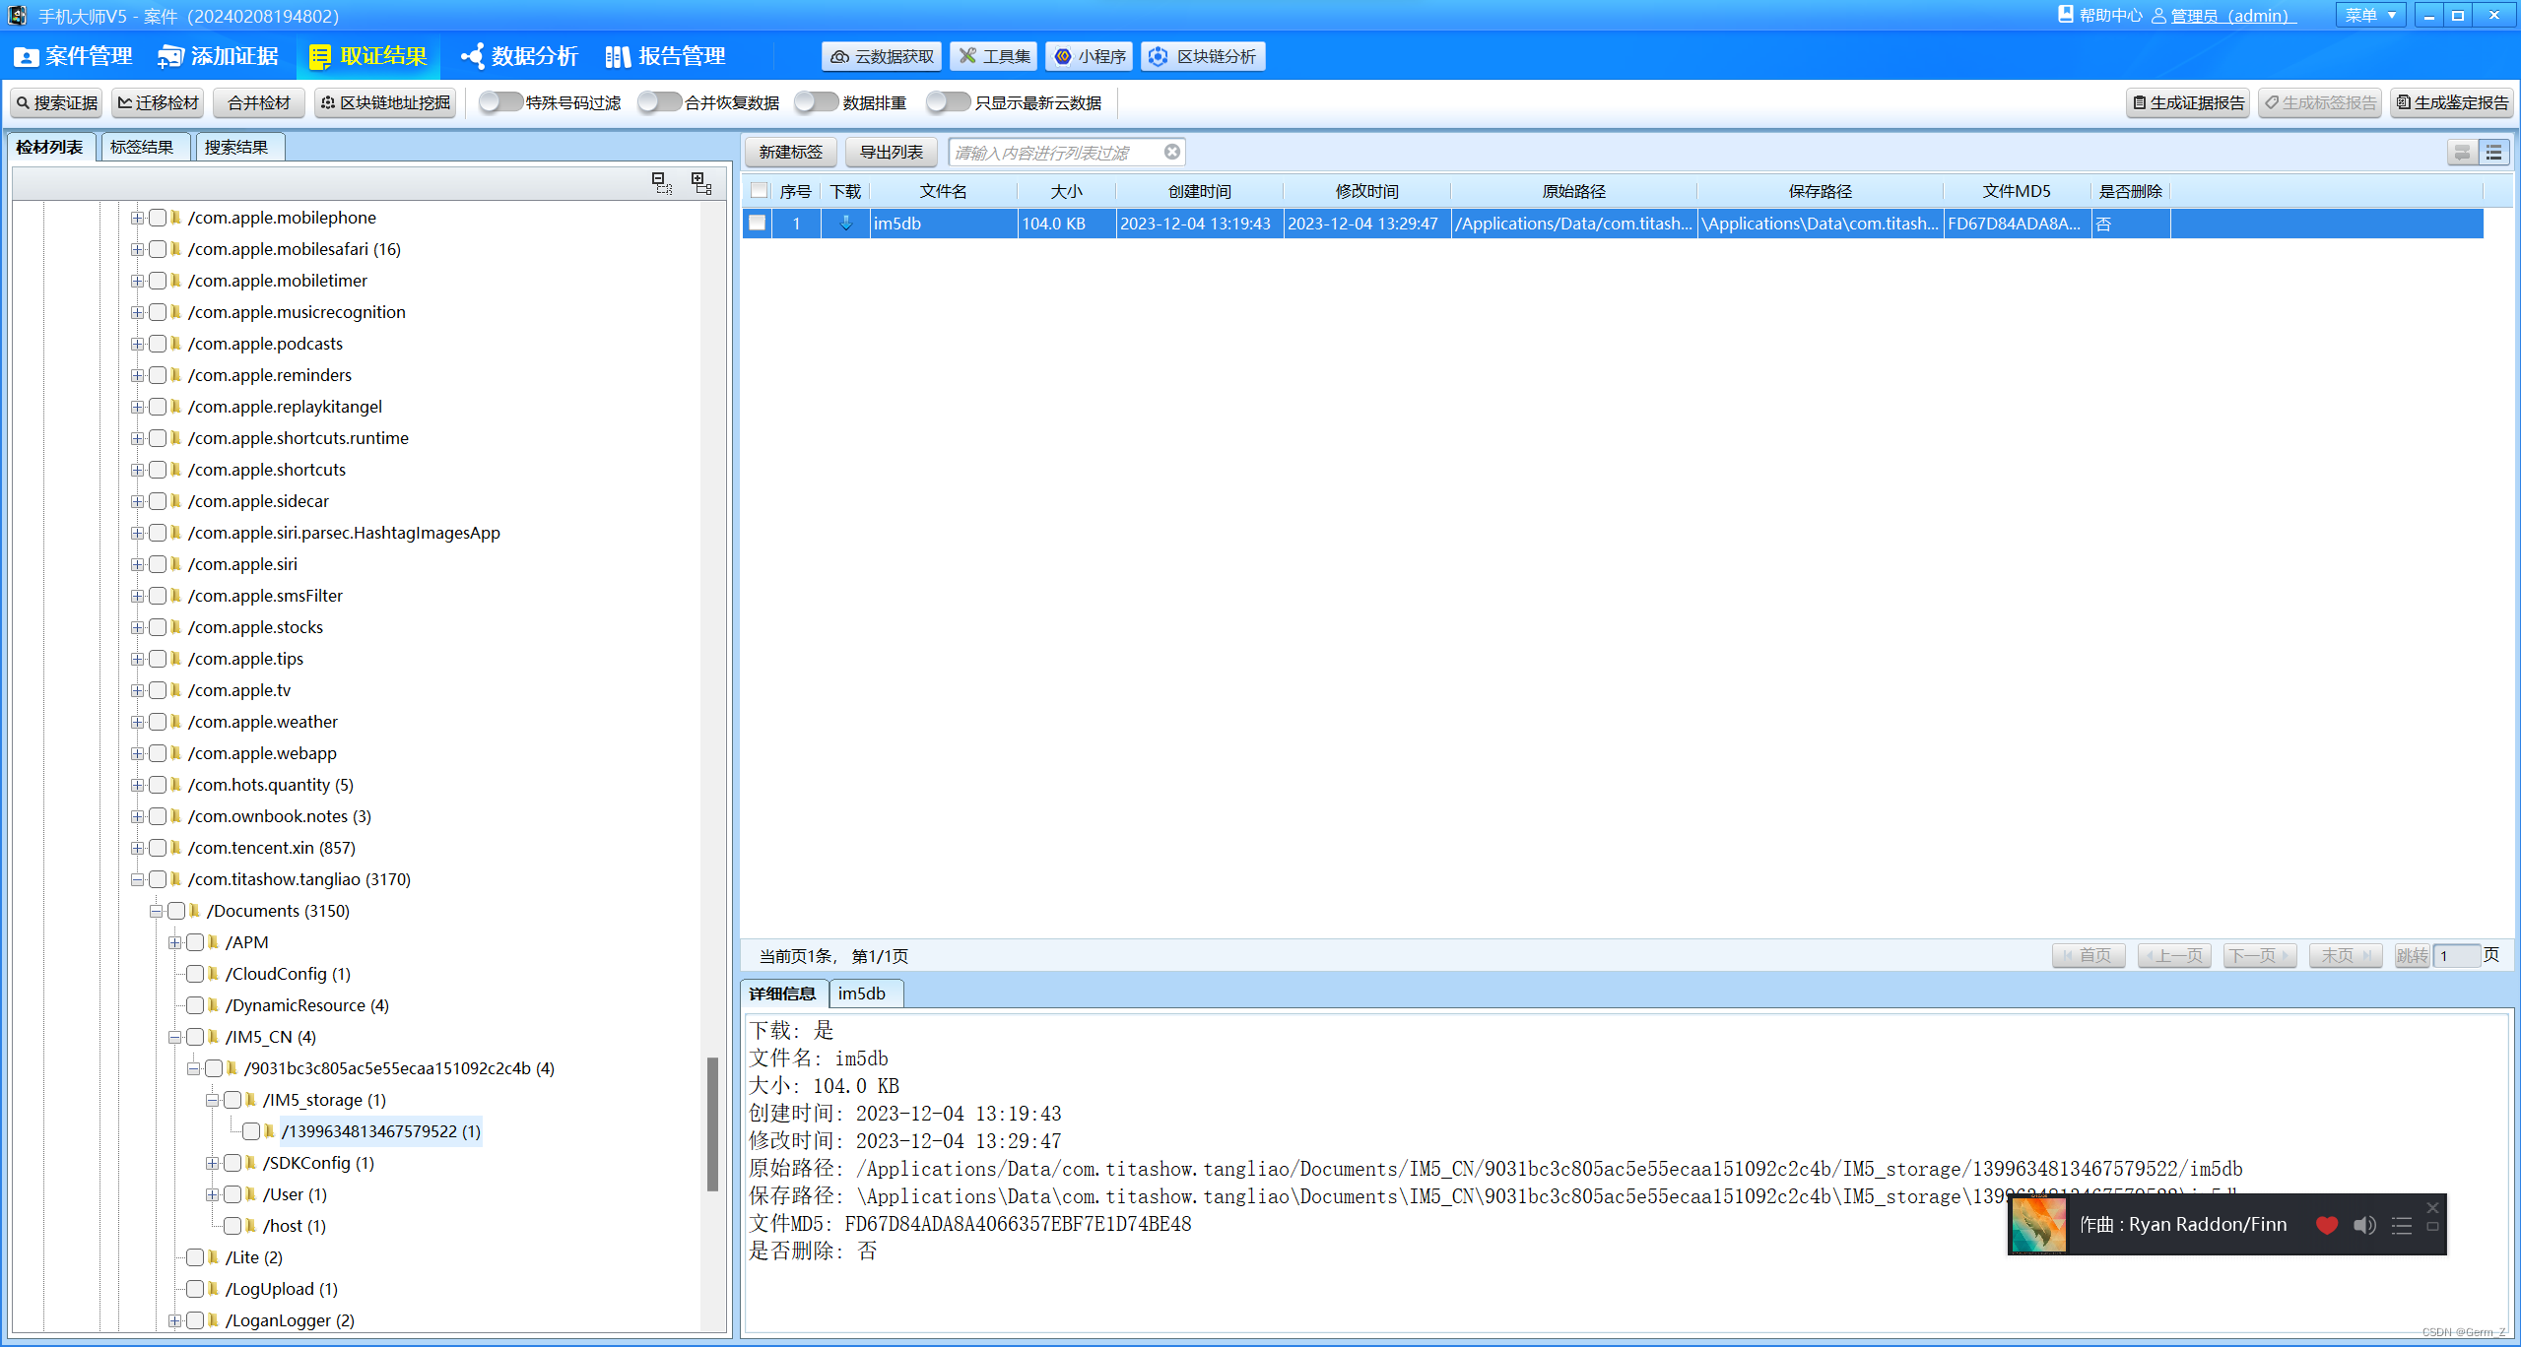Open the 数据分析 main tab
The image size is (2521, 1347).
(x=519, y=56)
